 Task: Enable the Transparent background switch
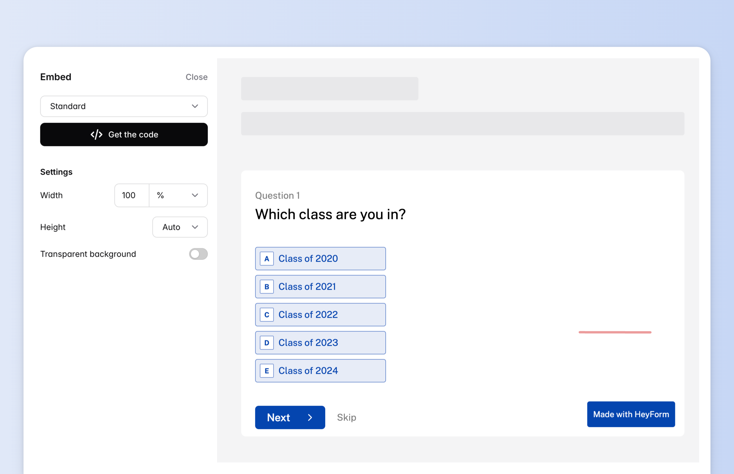pyautogui.click(x=198, y=254)
